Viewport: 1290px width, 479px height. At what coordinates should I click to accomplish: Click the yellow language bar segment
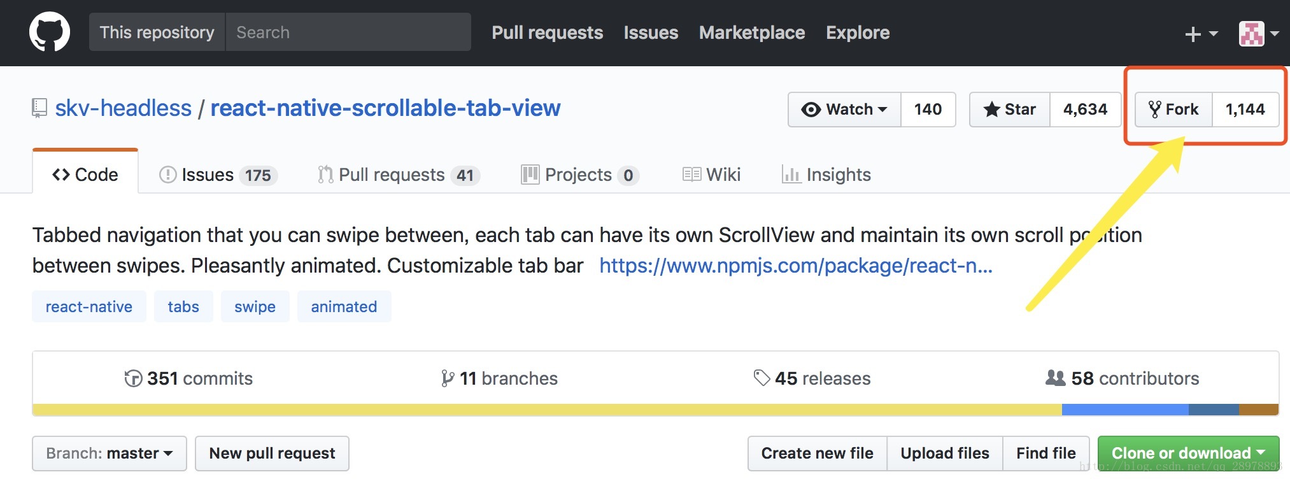(547, 410)
